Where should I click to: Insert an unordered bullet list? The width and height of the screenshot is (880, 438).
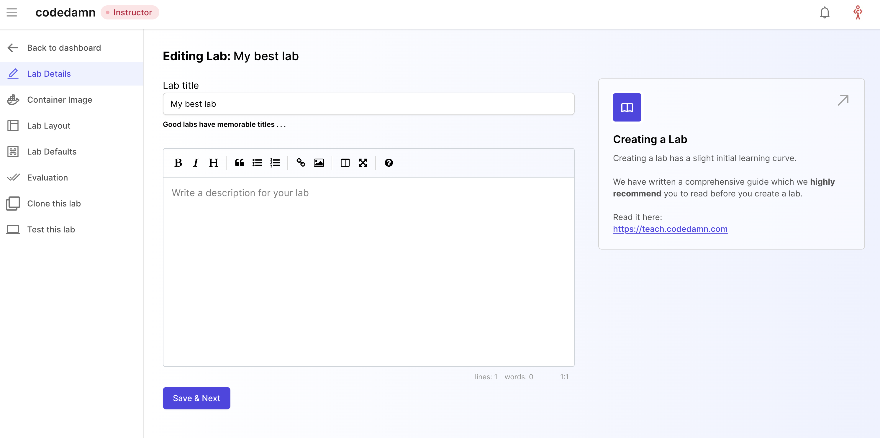(x=257, y=163)
